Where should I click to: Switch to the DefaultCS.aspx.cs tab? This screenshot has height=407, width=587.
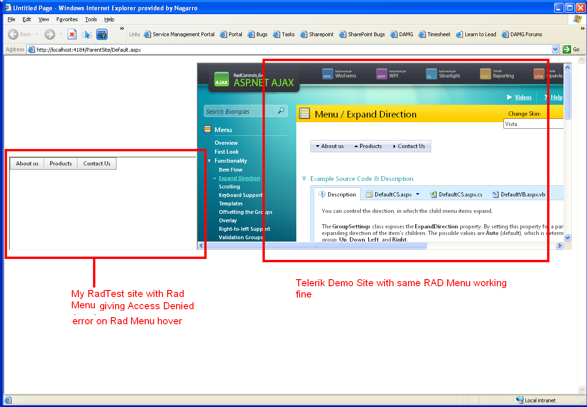click(x=456, y=195)
